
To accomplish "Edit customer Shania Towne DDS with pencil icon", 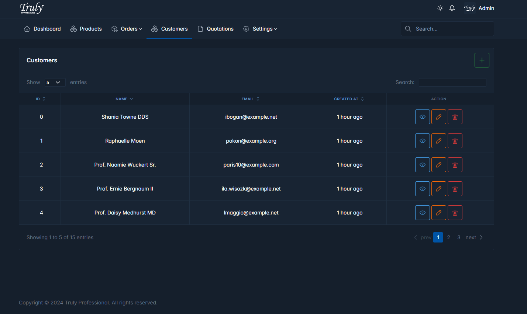I will (438, 117).
